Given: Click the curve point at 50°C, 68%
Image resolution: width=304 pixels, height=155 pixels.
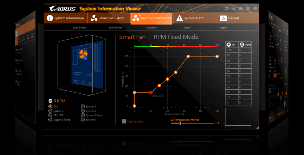Looking at the screenshot, I should pos(176,72).
